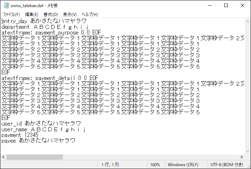Click the horizontal scrollbar thumb
The image size is (251, 169).
[34, 157]
